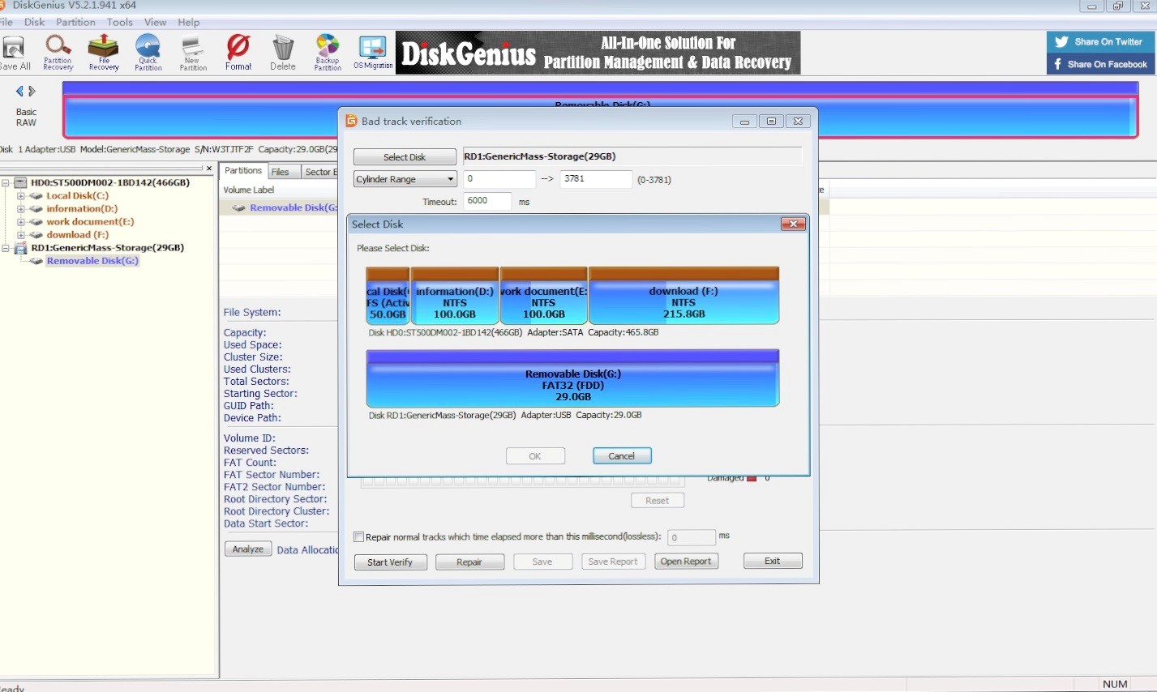The height and width of the screenshot is (692, 1157).
Task: Select Local Disk 50.0GB partition block
Action: [x=388, y=296]
